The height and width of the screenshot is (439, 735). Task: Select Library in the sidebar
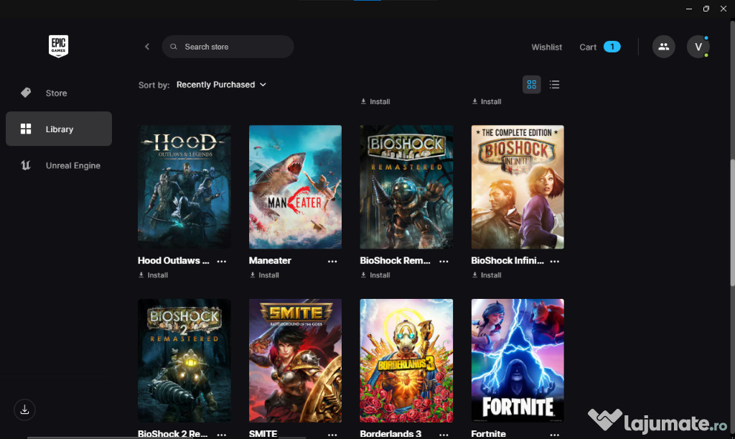click(59, 129)
